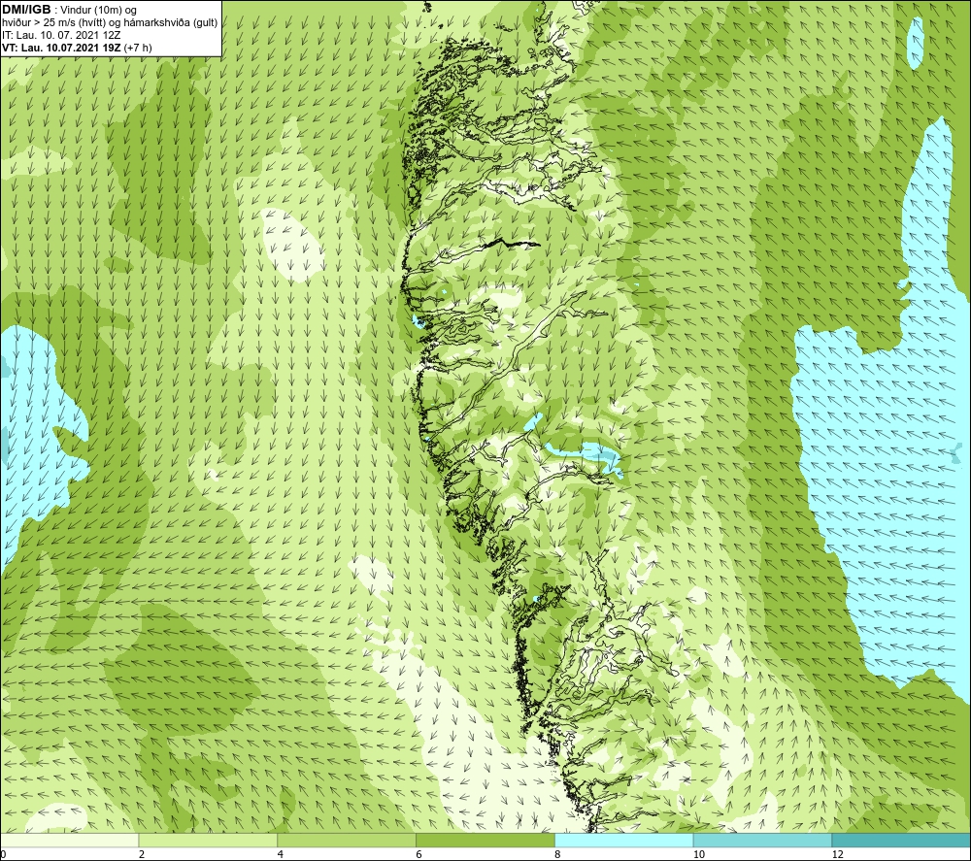This screenshot has height=861, width=971.
Task: Click the 6–8 m/s dark green swatch
Action: tap(485, 840)
